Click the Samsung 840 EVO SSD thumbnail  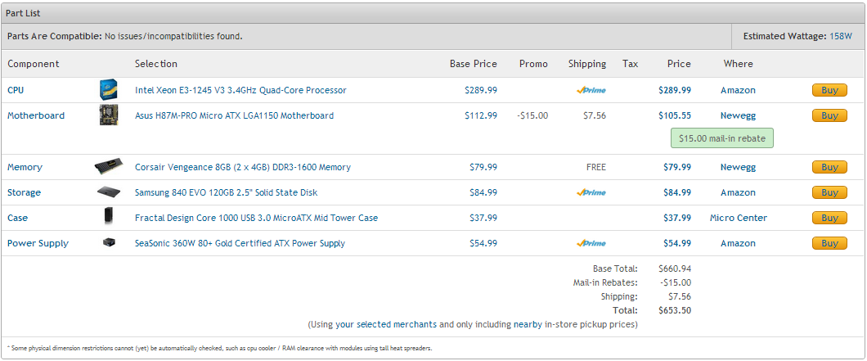[108, 192]
